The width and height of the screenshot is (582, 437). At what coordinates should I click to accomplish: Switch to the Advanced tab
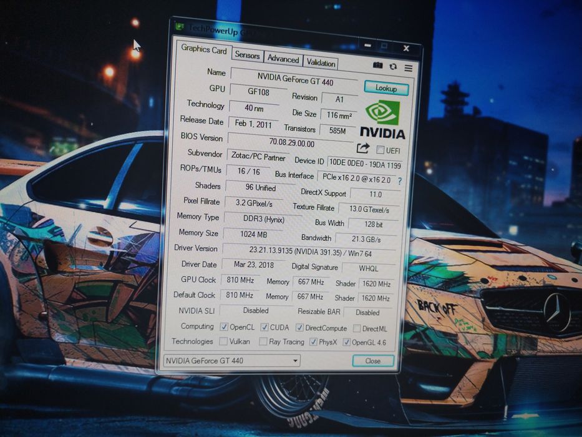tap(283, 59)
